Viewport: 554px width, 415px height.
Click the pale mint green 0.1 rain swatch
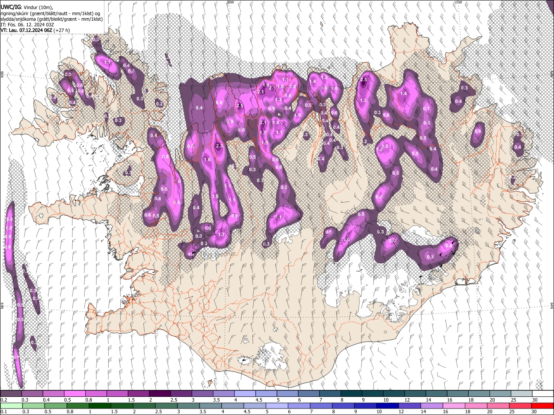(11, 405)
